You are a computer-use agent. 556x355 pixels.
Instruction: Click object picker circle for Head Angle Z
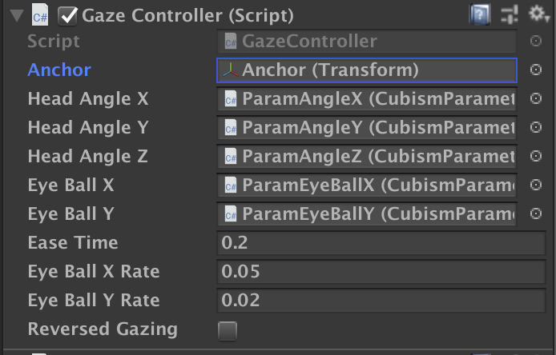coord(536,157)
